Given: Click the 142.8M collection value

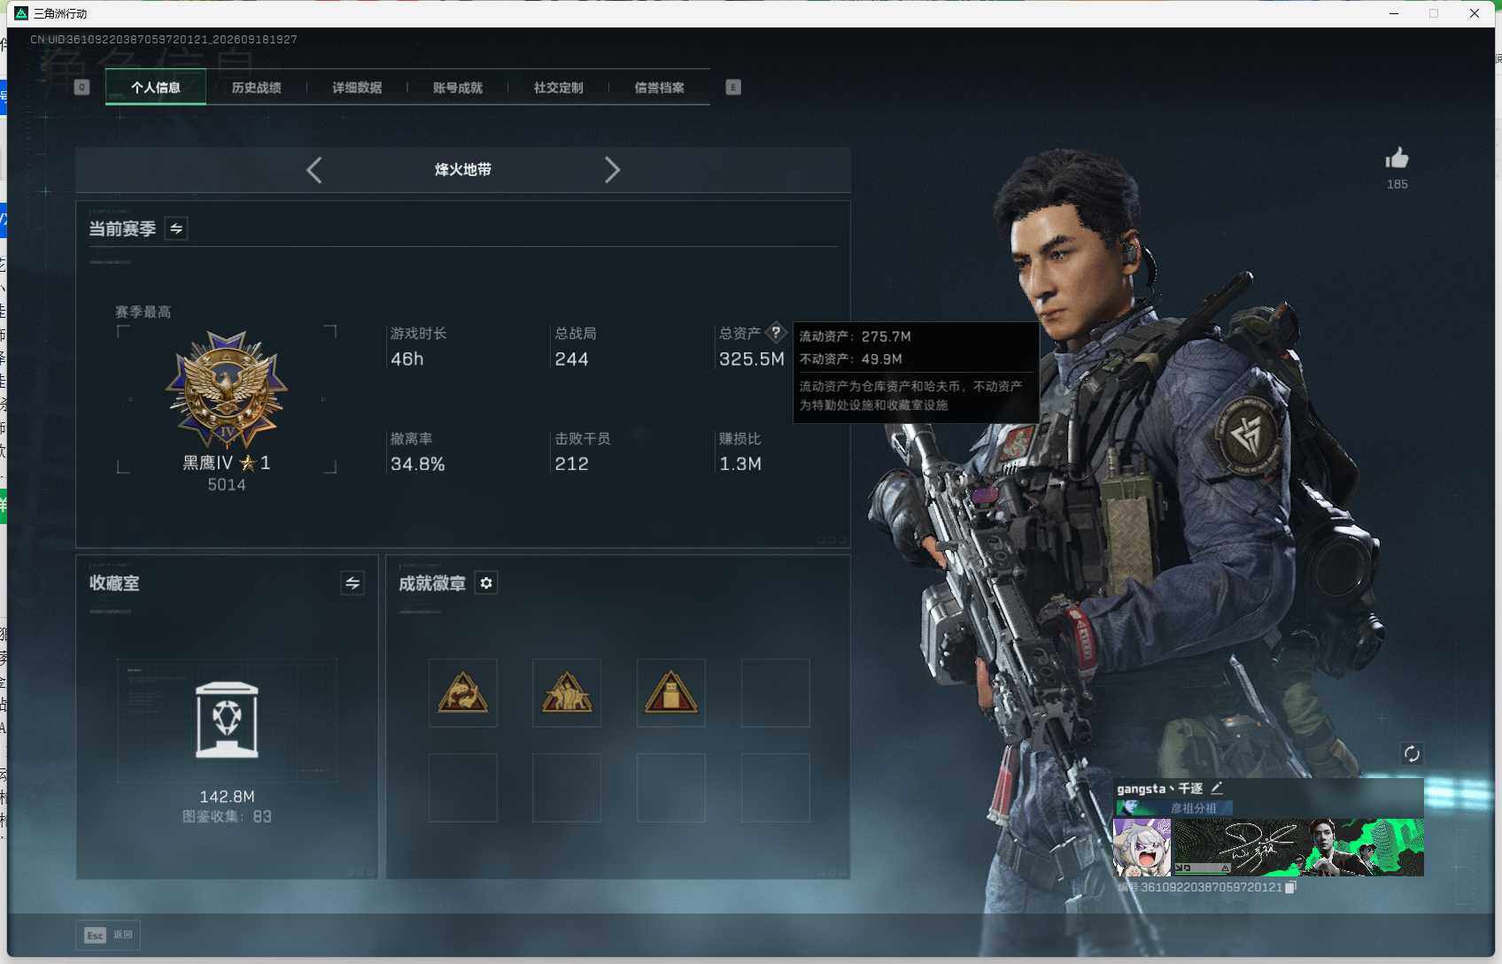Looking at the screenshot, I should pos(227,797).
